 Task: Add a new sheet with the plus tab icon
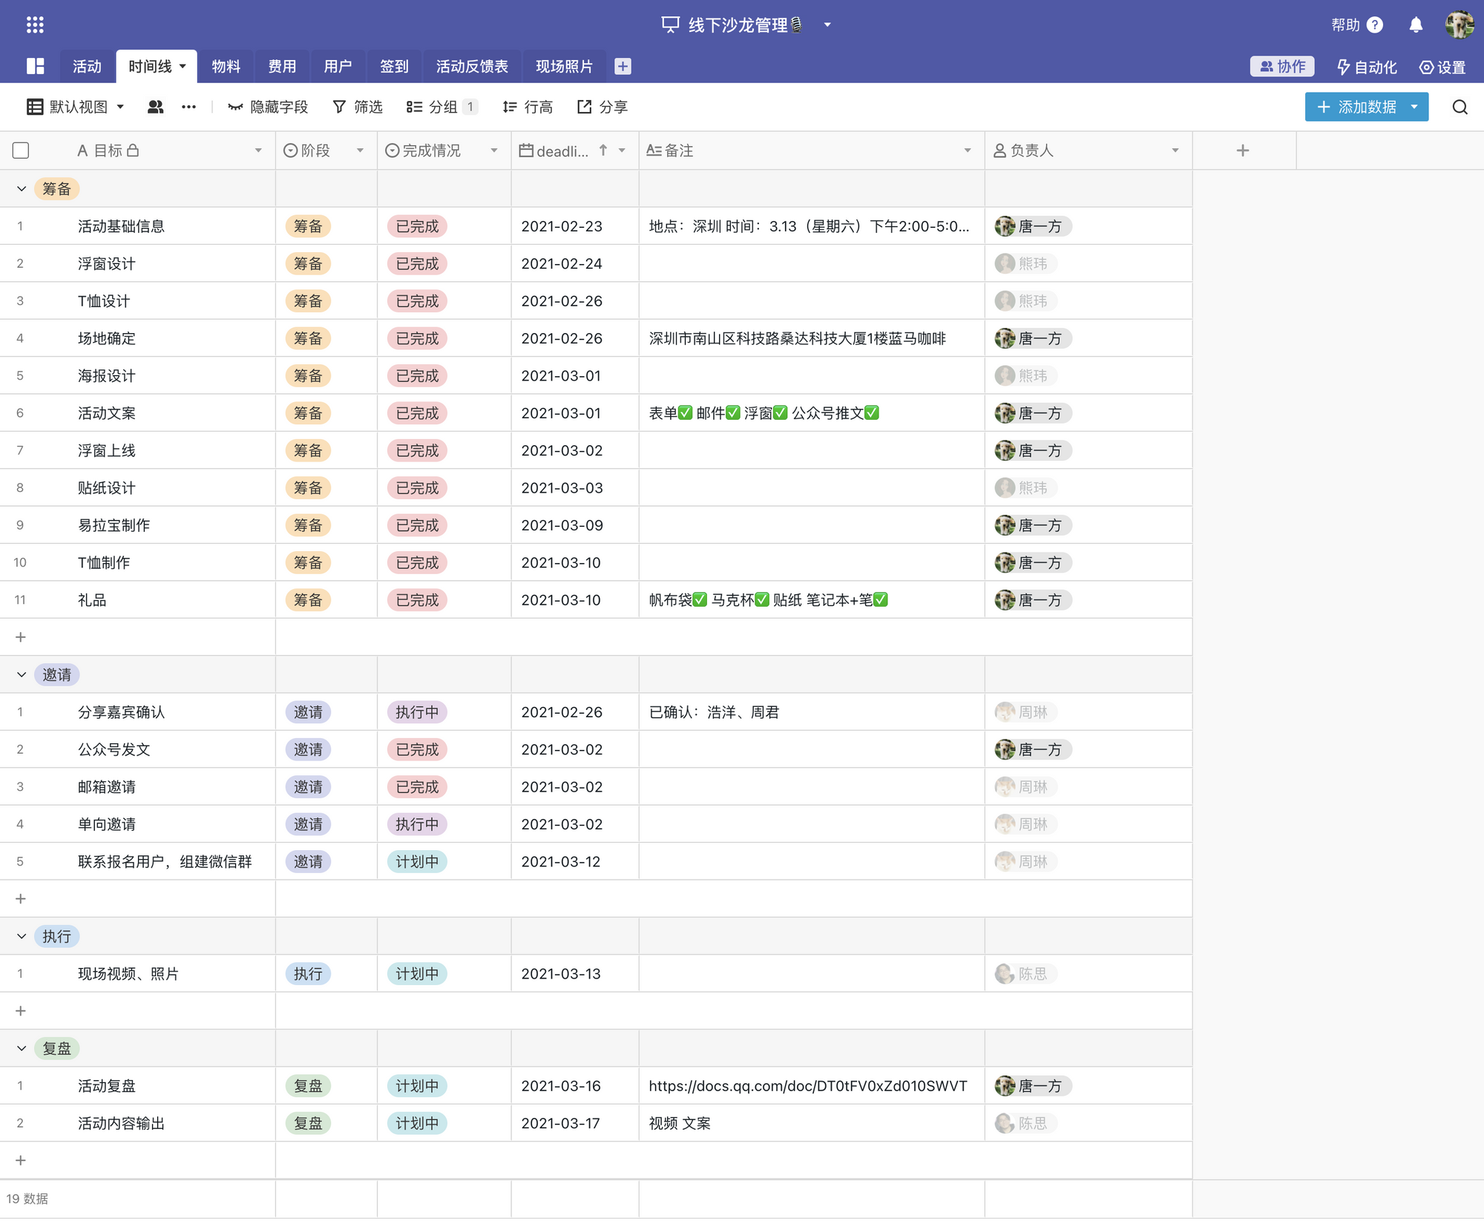(x=623, y=66)
